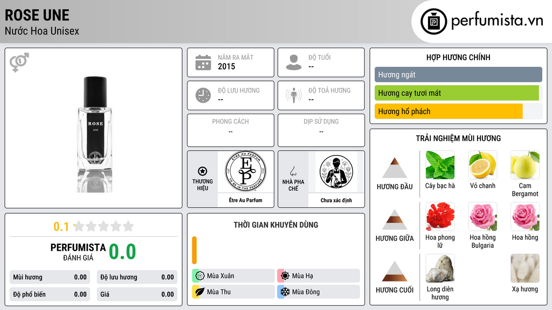The height and width of the screenshot is (310, 552).
Task: Click the Hương cuối pyramid icon
Action: 395,271
